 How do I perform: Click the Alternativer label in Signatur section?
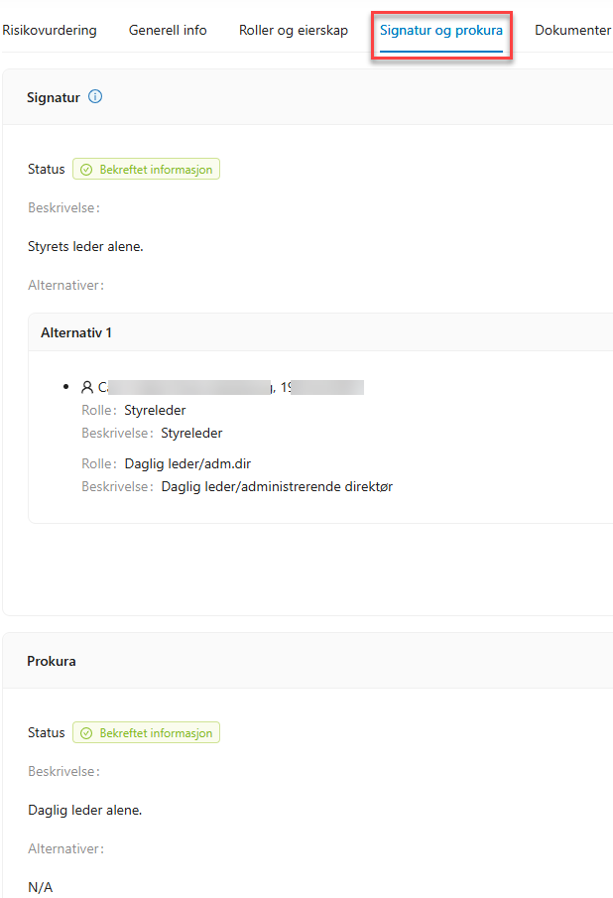coord(65,285)
